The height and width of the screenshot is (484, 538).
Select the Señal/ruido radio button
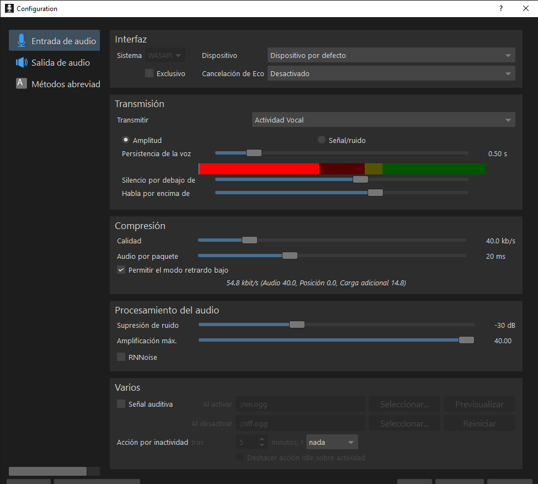point(322,140)
